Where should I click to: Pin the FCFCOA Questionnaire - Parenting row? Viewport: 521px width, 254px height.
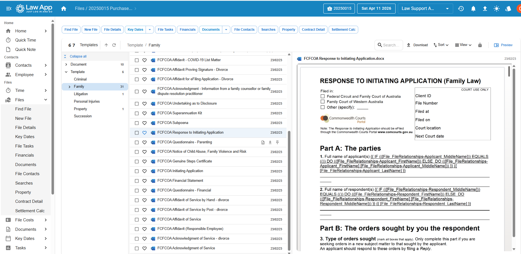277,142
